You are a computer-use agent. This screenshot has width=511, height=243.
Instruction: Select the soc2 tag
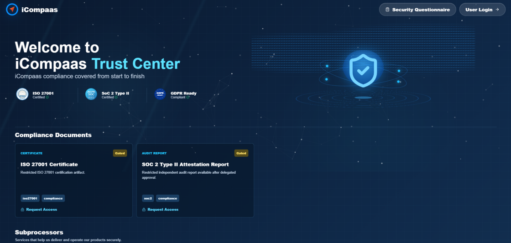[148, 198]
